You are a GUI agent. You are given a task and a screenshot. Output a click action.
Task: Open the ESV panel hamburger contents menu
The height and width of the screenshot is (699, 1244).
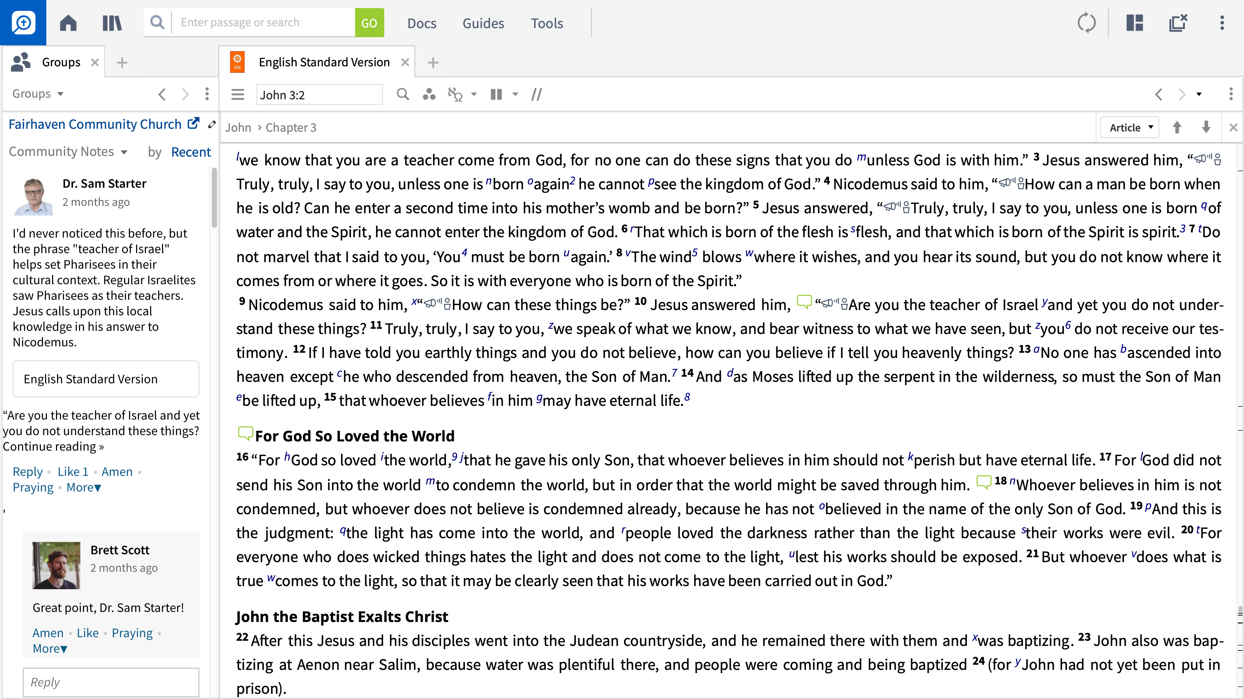[237, 94]
